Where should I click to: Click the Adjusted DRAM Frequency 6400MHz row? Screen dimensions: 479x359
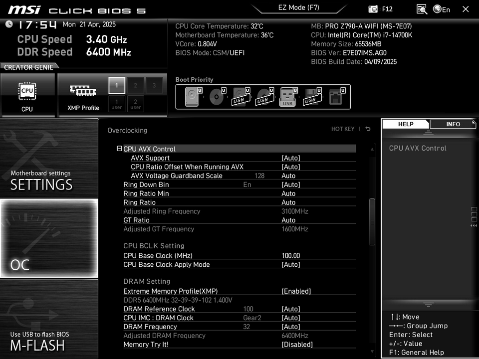(x=239, y=336)
